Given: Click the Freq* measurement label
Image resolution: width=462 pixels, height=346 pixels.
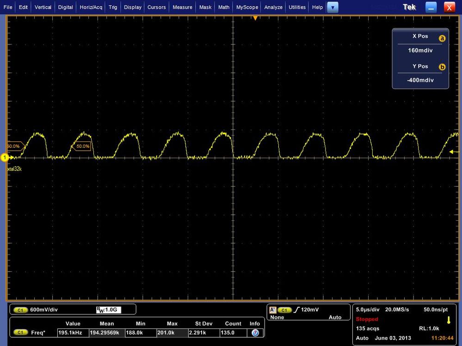Looking at the screenshot, I should (x=38, y=333).
